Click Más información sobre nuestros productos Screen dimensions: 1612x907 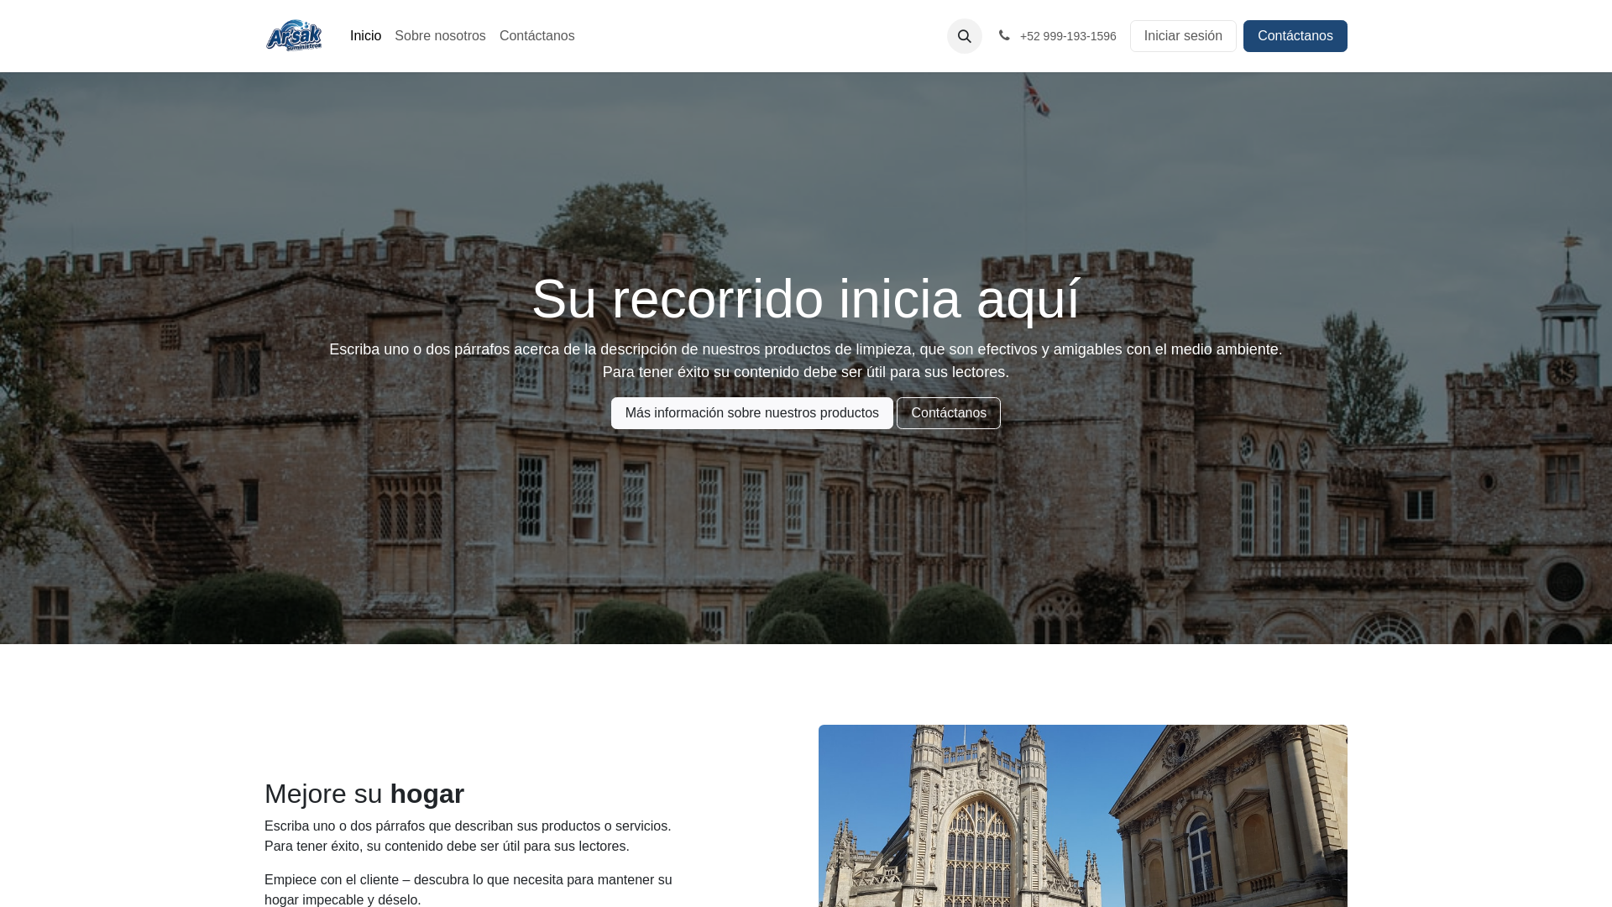pyautogui.click(x=752, y=413)
